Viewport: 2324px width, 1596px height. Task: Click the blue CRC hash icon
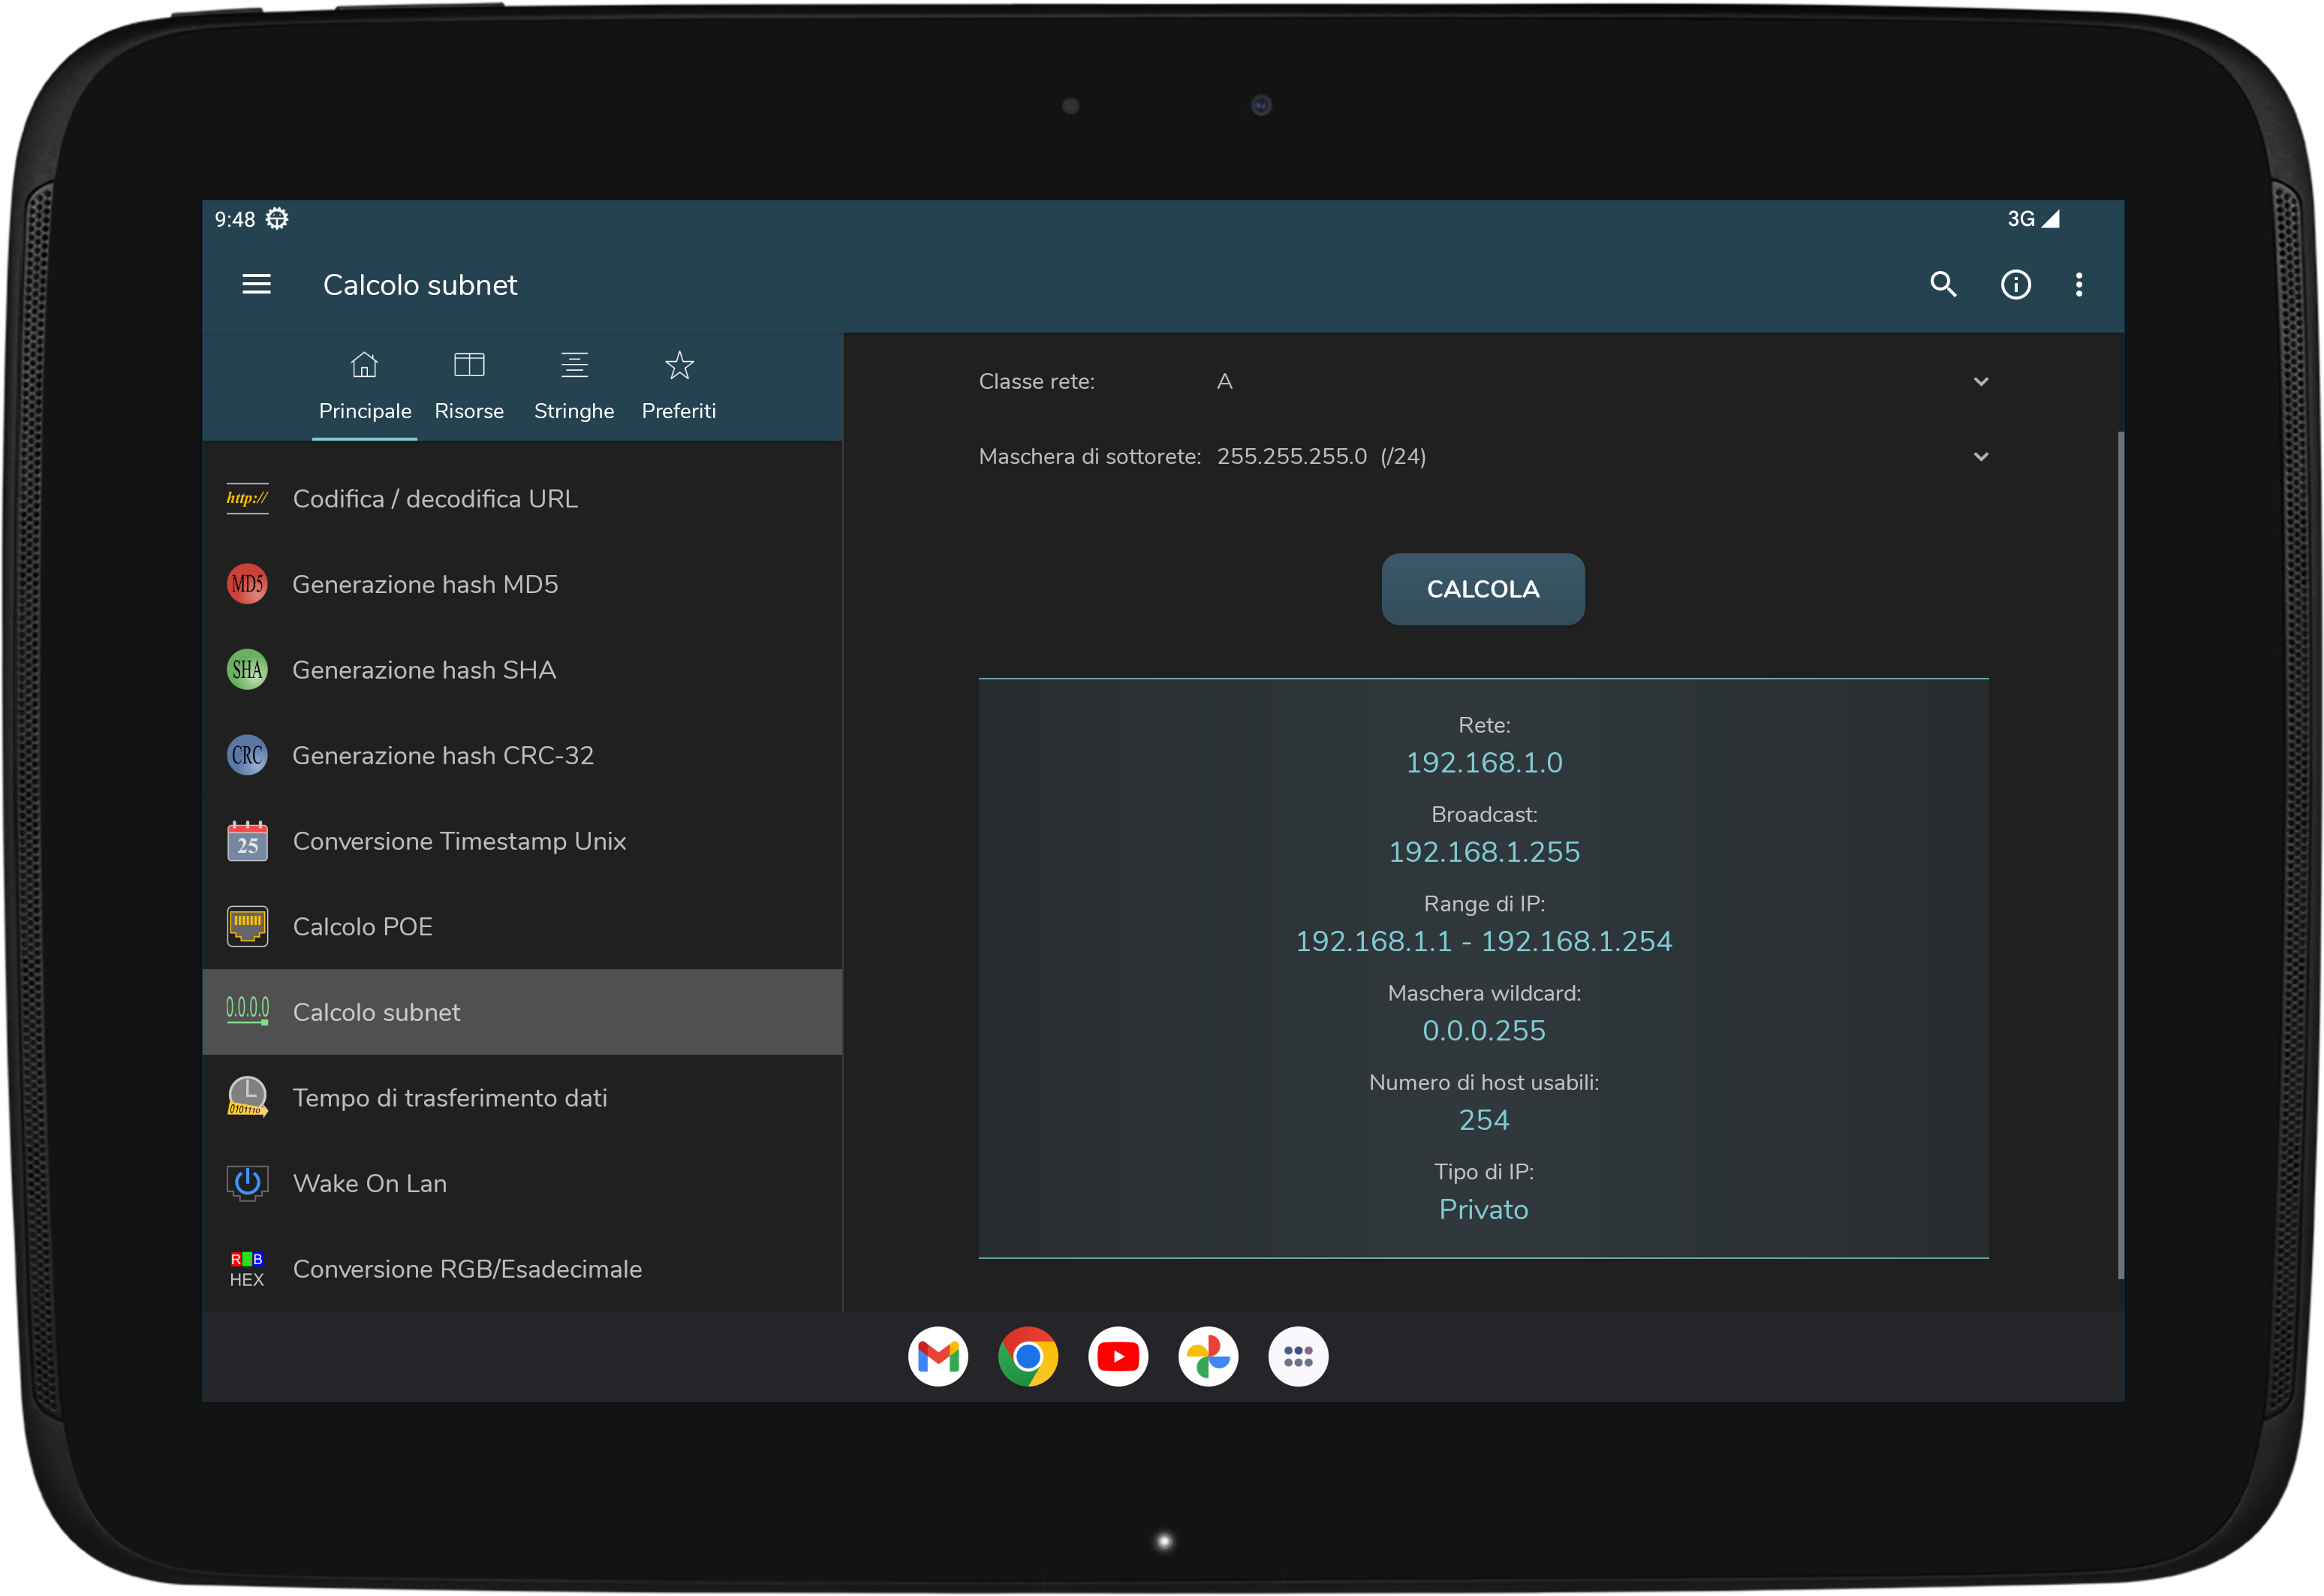(247, 755)
